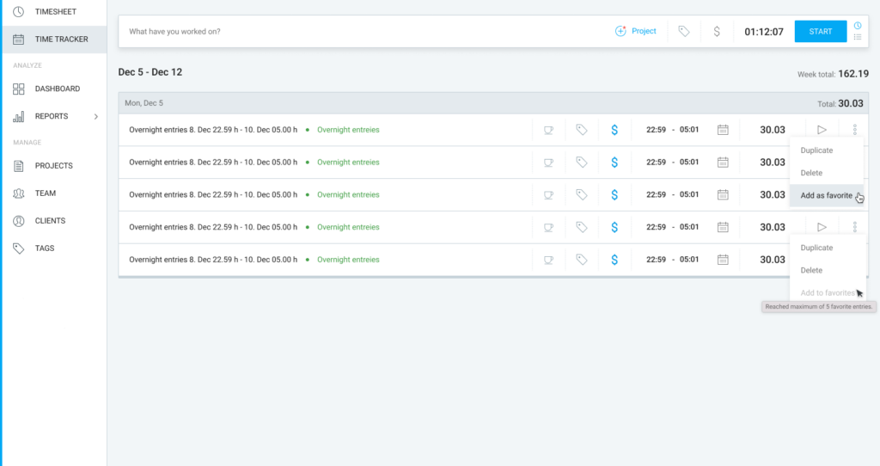Click the Dashboard icon in the sidebar
The image size is (880, 466).
[19, 89]
